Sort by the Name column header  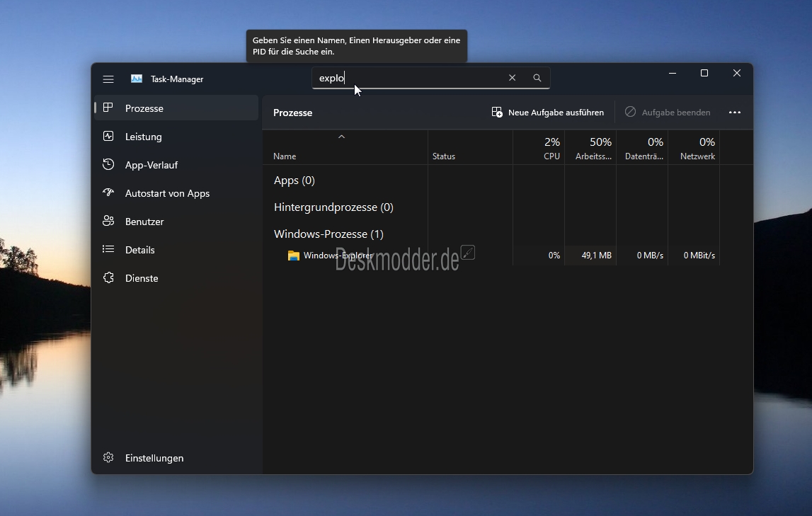point(345,147)
